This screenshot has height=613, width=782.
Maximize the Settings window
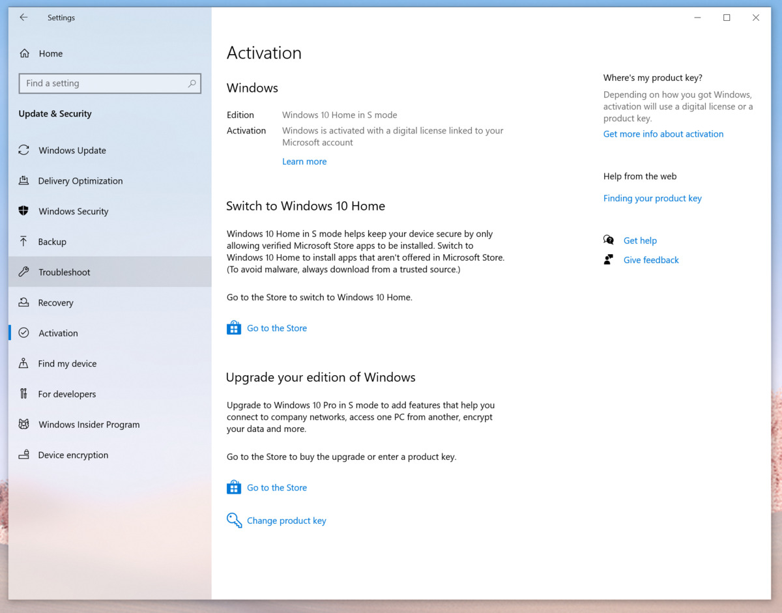click(727, 18)
